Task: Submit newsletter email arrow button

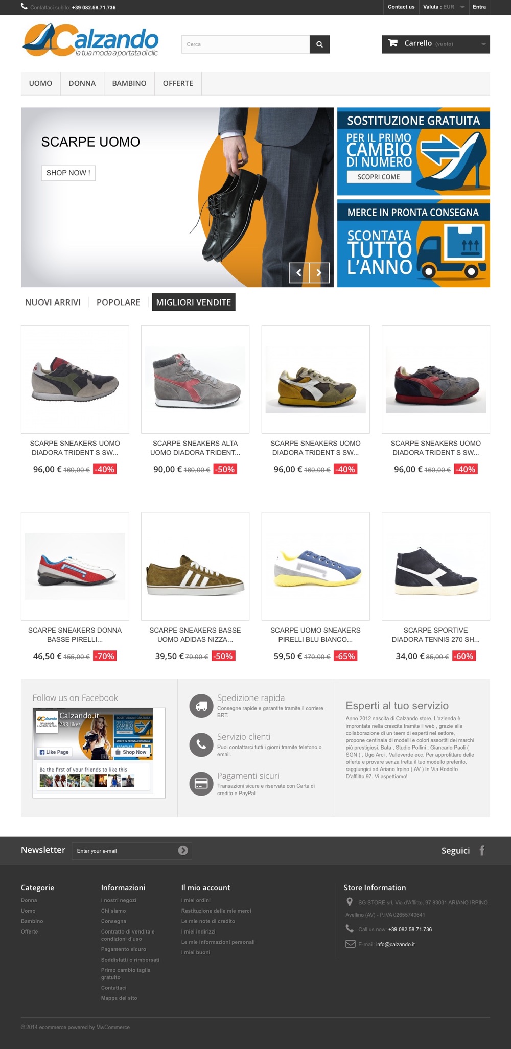Action: pyautogui.click(x=183, y=850)
